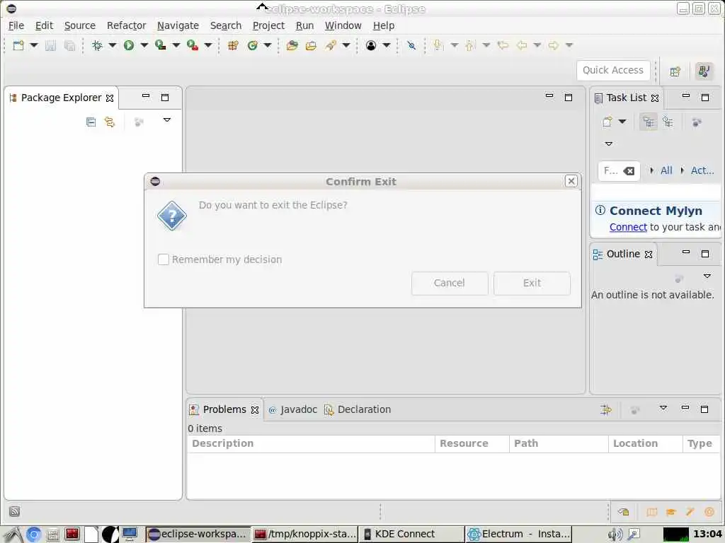Open the Window menu
725x543 pixels.
(x=343, y=25)
